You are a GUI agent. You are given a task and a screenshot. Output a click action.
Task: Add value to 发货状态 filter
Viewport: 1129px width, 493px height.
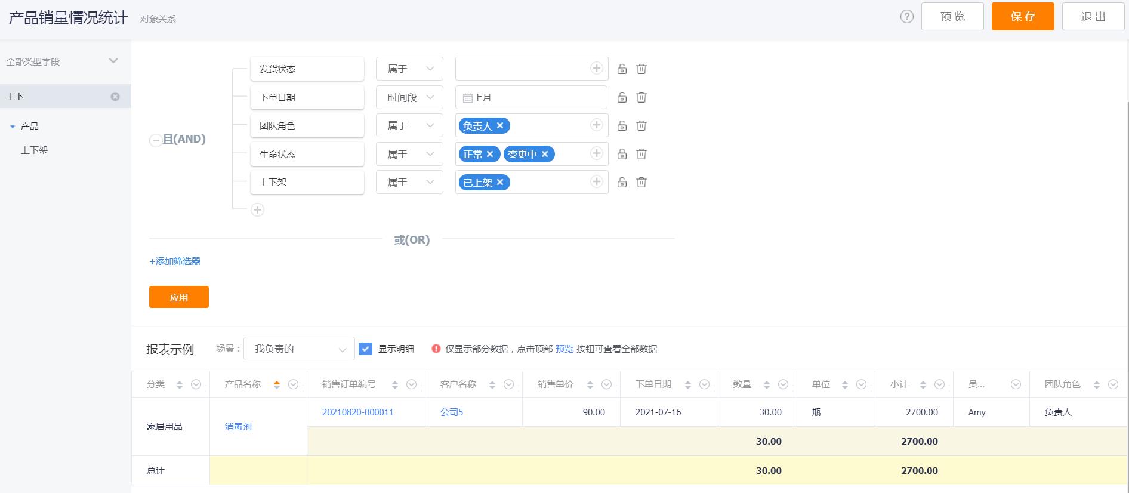pyautogui.click(x=596, y=68)
